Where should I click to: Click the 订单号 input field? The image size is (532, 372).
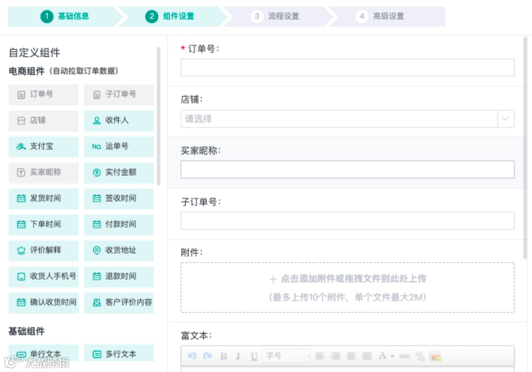[x=347, y=67]
